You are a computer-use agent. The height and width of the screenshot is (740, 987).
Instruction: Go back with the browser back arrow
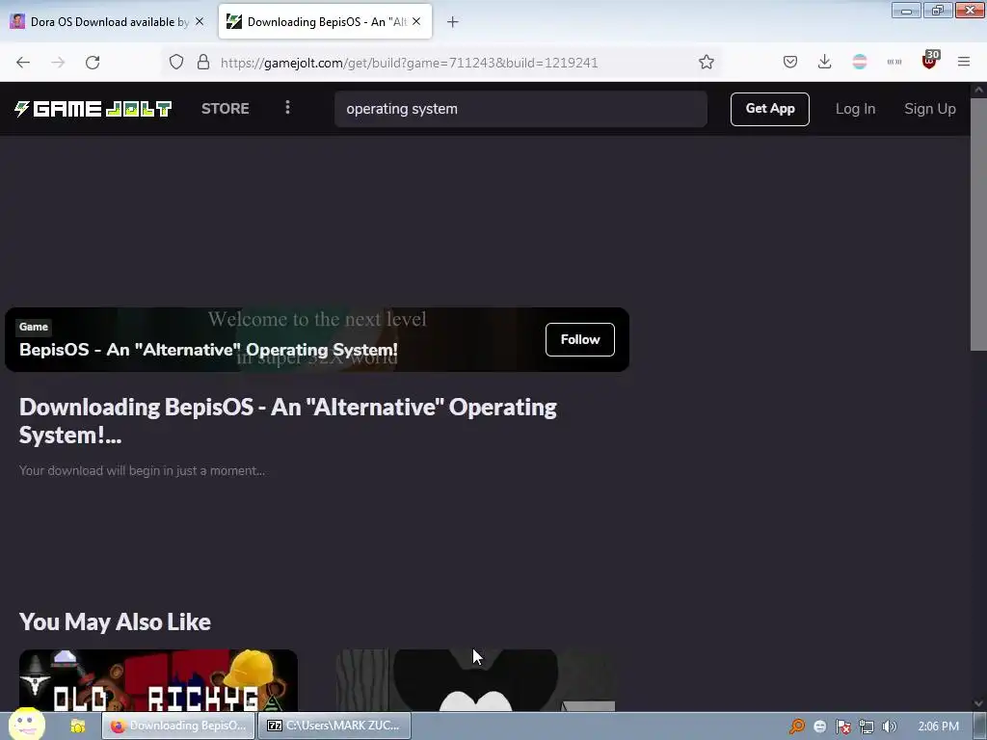pyautogui.click(x=23, y=63)
